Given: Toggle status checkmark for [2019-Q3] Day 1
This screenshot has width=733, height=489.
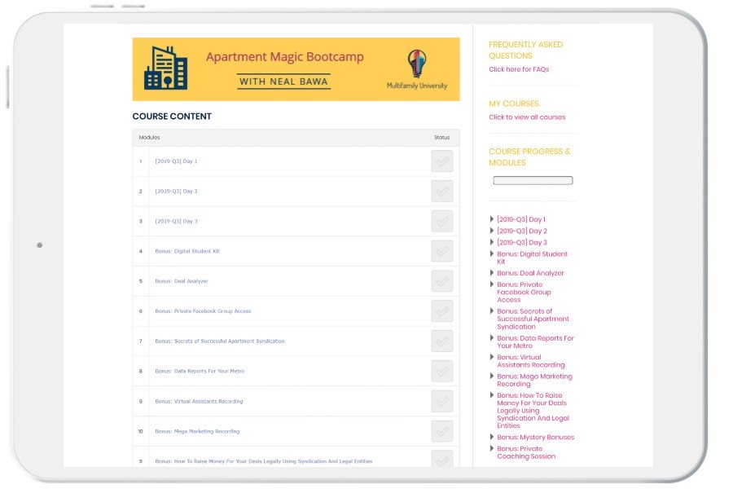Looking at the screenshot, I should point(441,161).
